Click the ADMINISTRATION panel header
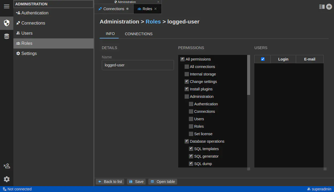 point(53,4)
